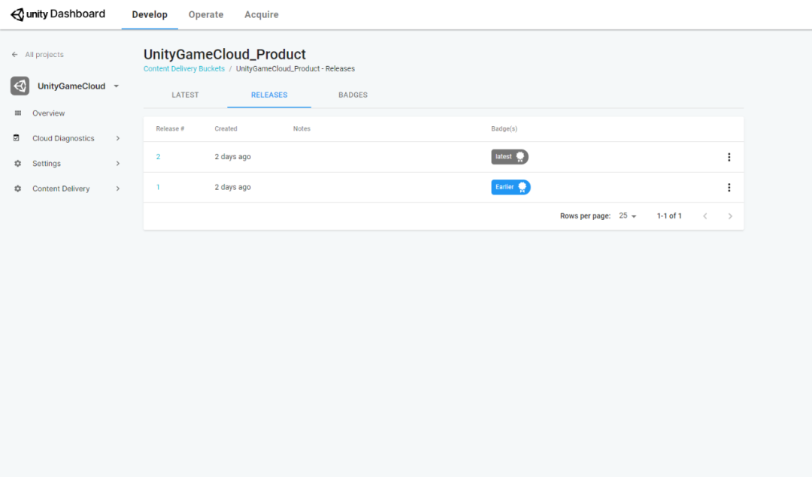This screenshot has width=812, height=477.
Task: Click the ribbon icon on latest badge
Action: coord(520,157)
